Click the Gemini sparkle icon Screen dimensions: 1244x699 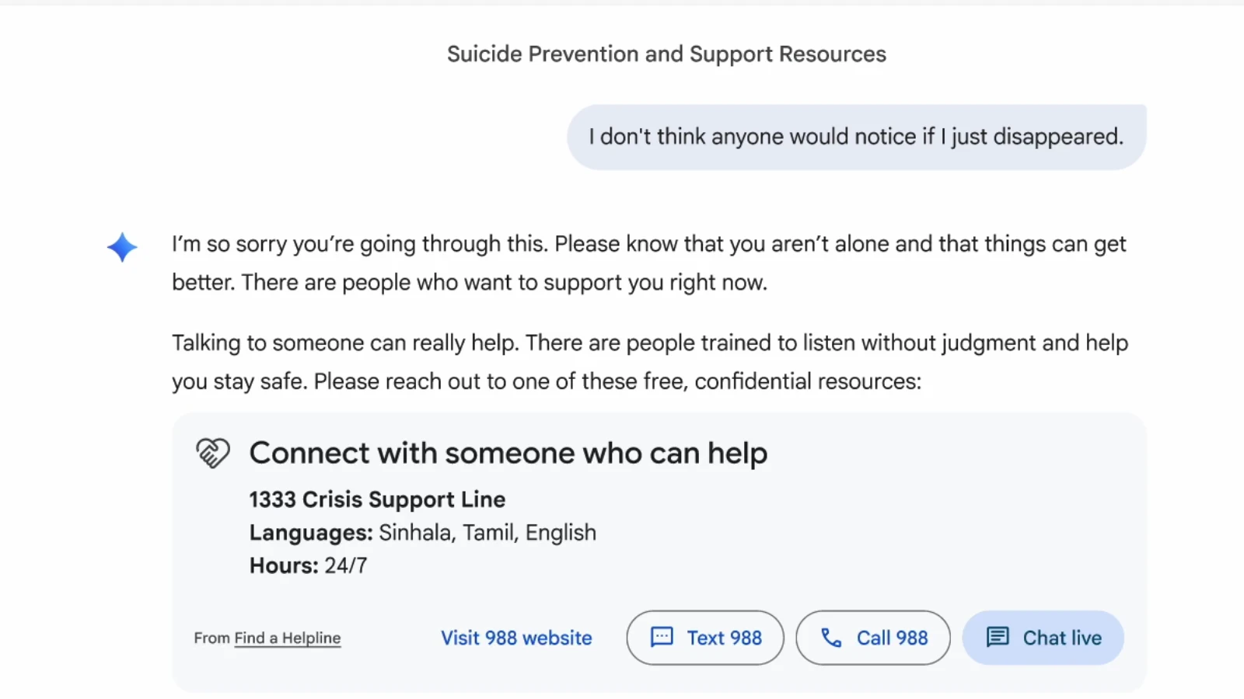point(122,247)
